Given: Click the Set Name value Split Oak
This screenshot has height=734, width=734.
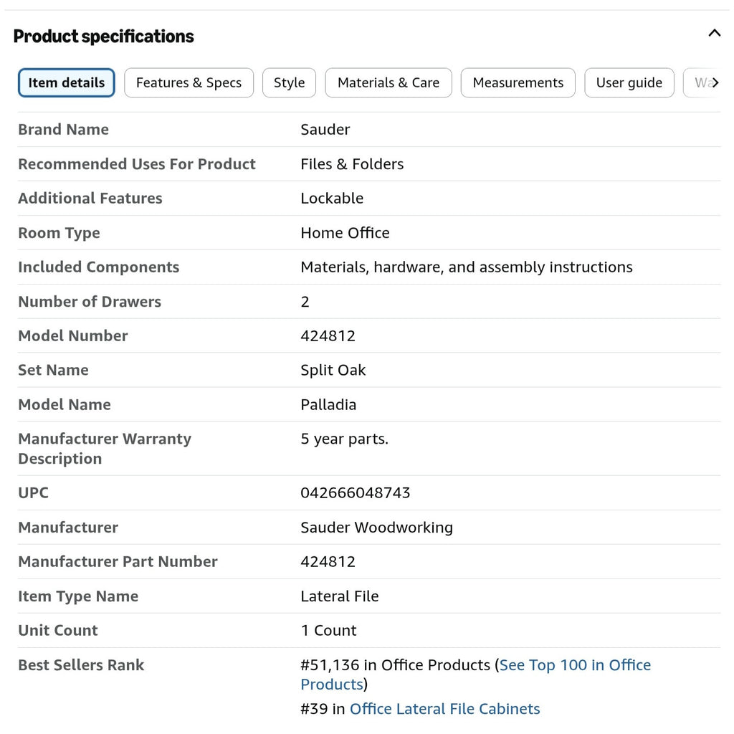Looking at the screenshot, I should click(333, 370).
